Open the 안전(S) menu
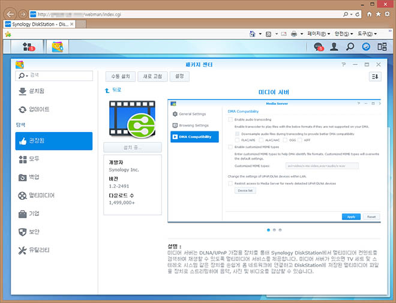Viewport: 396px width, 303px height. 343,34
